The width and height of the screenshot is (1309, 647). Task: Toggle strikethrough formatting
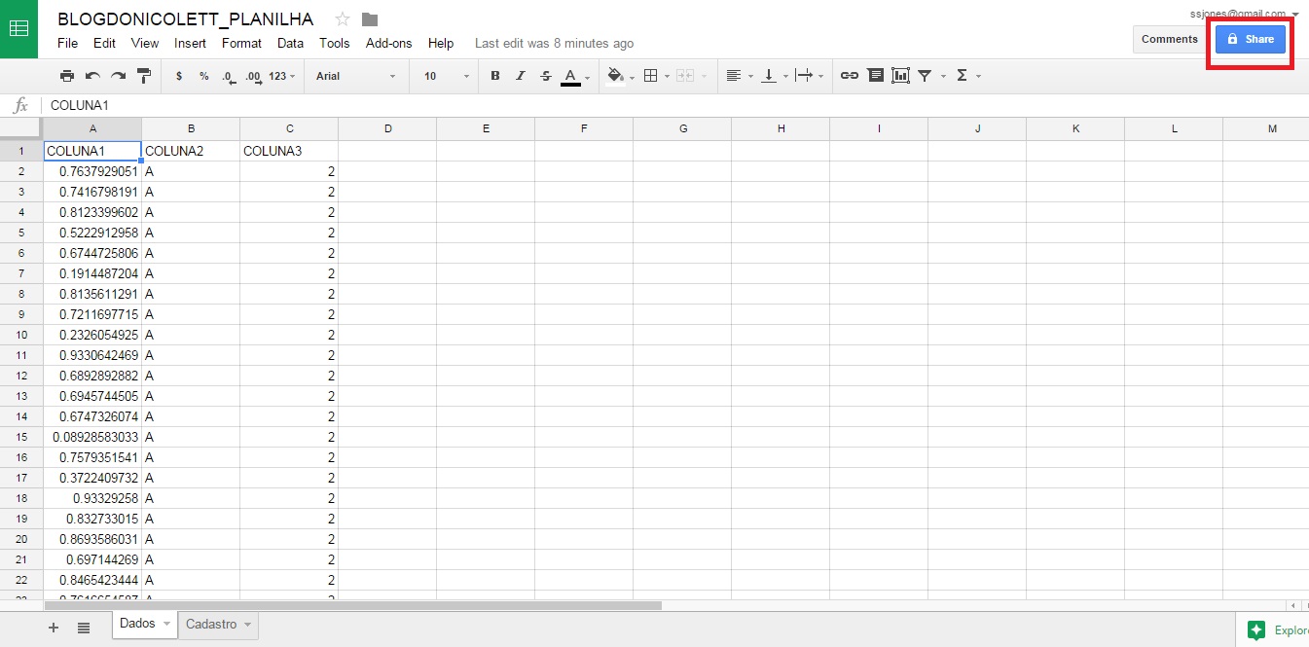545,76
